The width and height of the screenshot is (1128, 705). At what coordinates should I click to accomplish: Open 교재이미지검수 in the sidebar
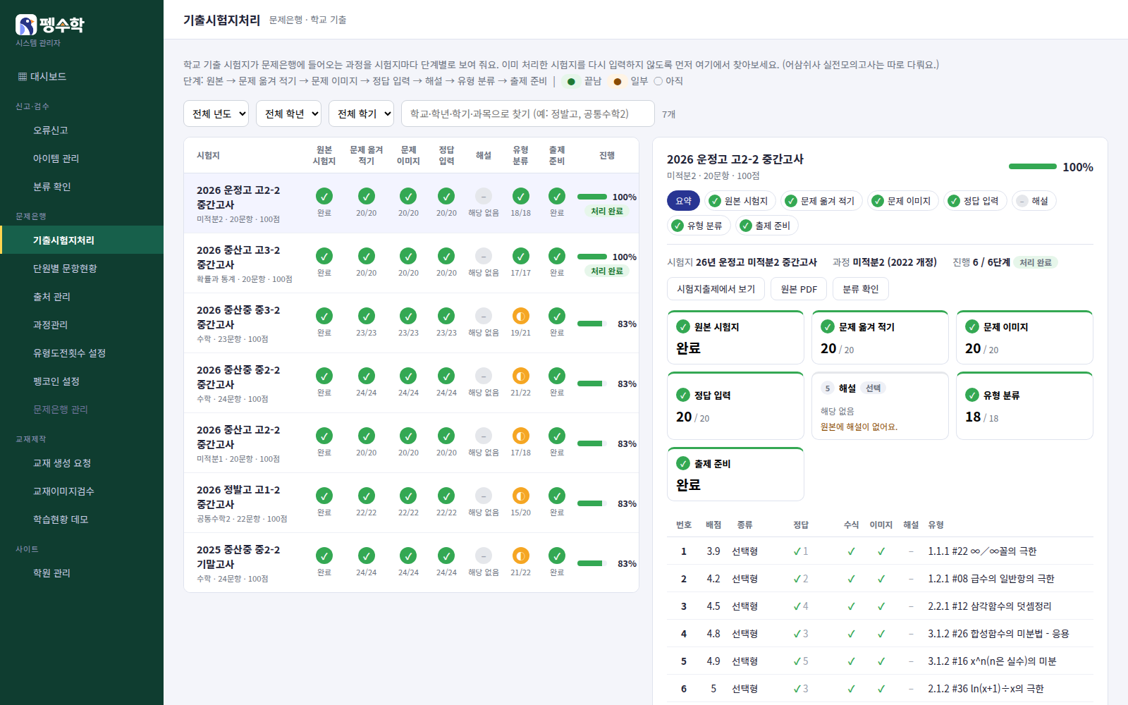[x=82, y=491]
